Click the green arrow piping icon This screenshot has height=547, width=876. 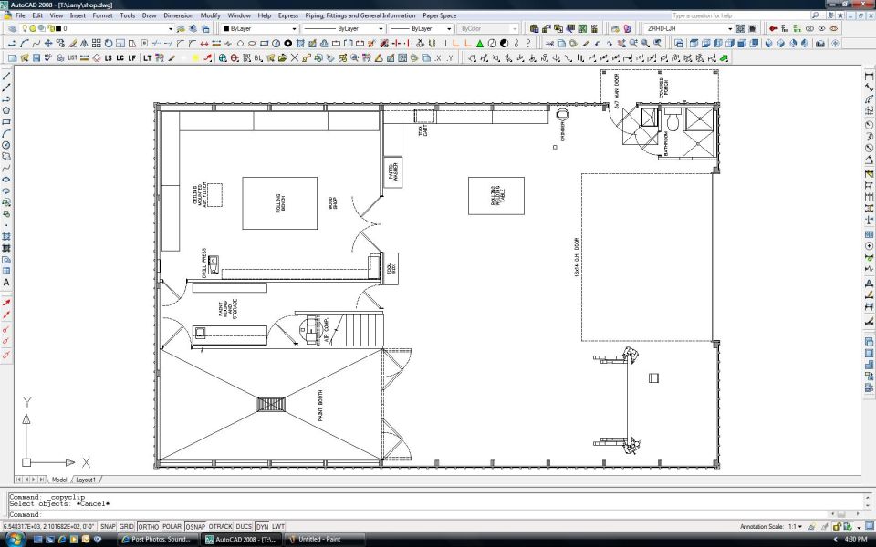click(724, 57)
